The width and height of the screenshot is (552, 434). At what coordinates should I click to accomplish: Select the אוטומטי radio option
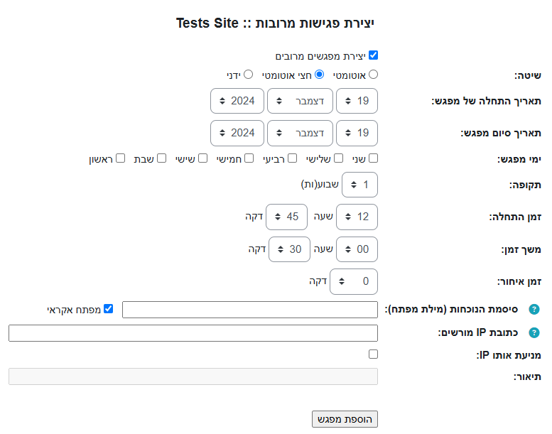pos(373,74)
